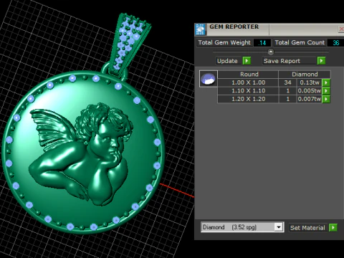The height and width of the screenshot is (258, 344).
Task: Select the 1.10 X 1.10 size cell
Action: click(248, 91)
